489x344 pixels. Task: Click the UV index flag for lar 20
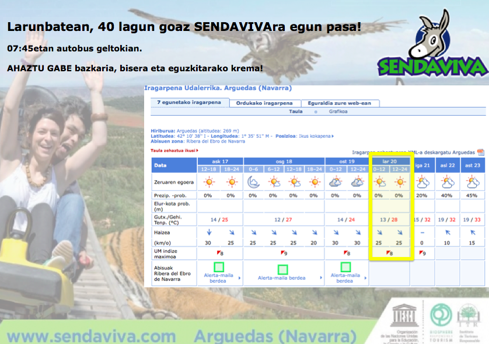(x=389, y=253)
